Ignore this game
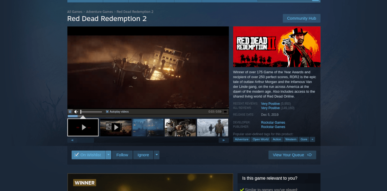 click(143, 155)
